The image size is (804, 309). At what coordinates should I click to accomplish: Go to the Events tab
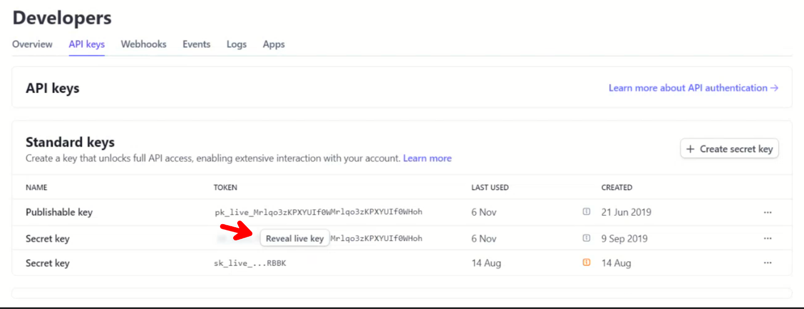(x=196, y=44)
